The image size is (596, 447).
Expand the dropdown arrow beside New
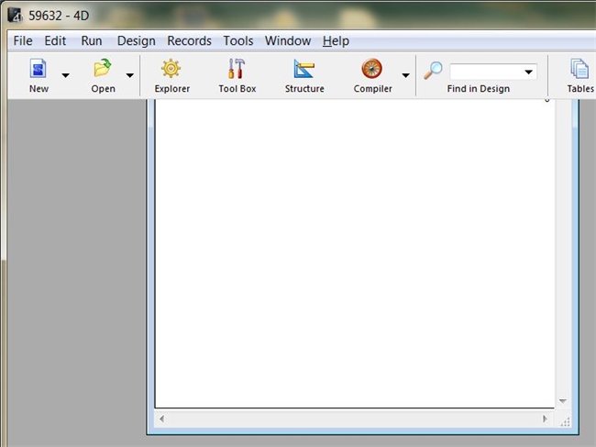click(x=65, y=75)
